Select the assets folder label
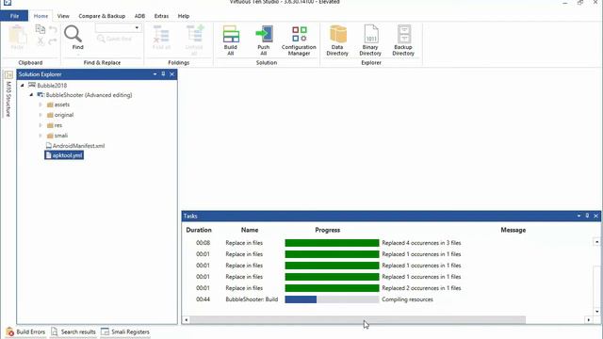 tap(62, 105)
